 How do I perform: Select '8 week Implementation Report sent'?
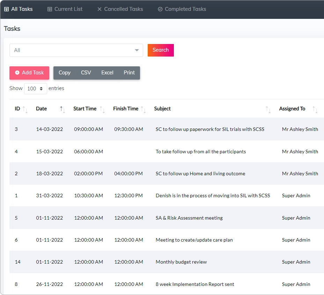coord(195,284)
